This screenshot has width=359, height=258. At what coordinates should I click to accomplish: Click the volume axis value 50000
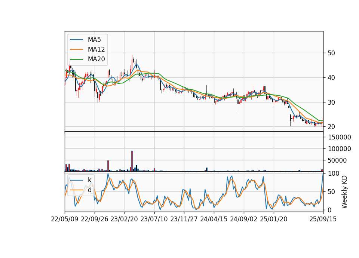click(337, 160)
